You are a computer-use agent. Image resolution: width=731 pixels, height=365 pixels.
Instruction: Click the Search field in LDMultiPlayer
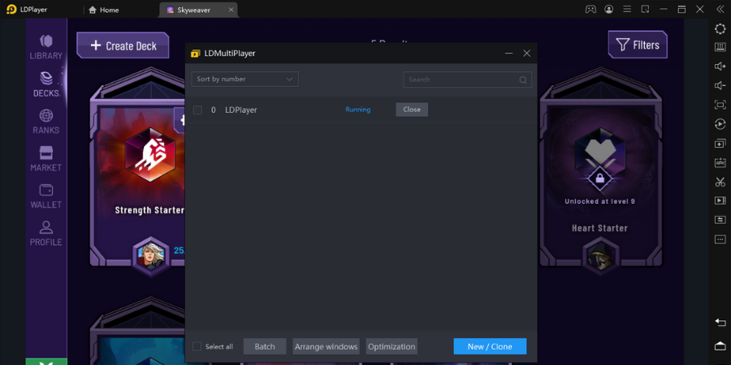(x=467, y=79)
